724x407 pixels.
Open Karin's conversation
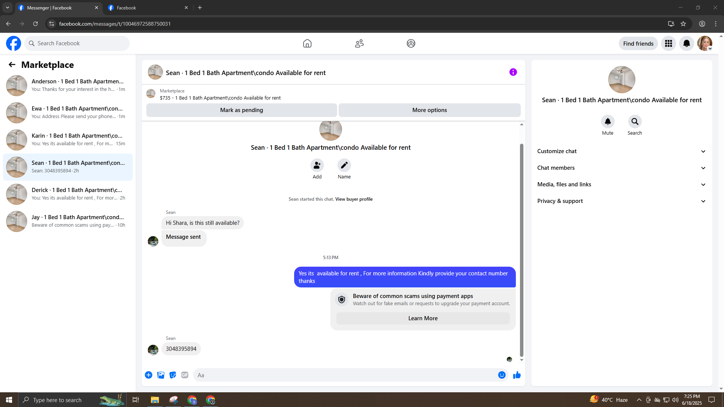[68, 140]
